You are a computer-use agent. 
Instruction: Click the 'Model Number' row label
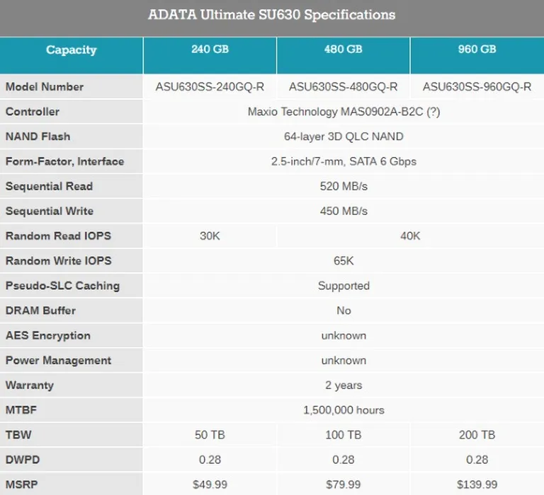click(45, 86)
